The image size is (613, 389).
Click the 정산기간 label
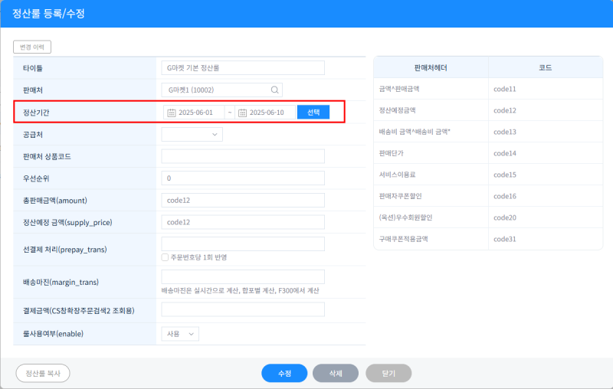[36, 113]
